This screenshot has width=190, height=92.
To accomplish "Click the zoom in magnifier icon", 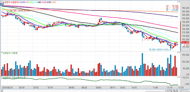I will click(174, 90).
